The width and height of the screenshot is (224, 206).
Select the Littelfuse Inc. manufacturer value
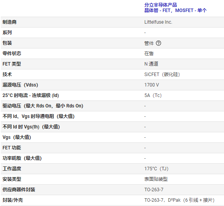[158, 22]
